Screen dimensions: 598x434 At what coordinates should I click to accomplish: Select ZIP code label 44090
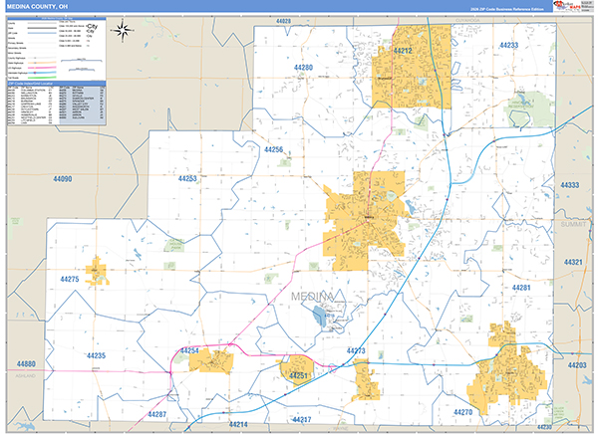(62, 179)
